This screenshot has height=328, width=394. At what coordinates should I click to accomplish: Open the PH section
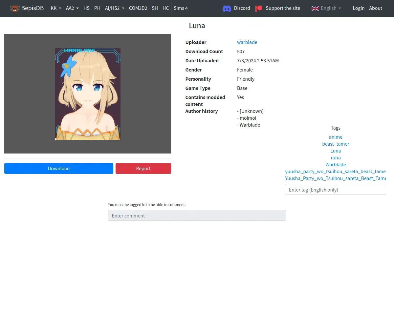[97, 8]
